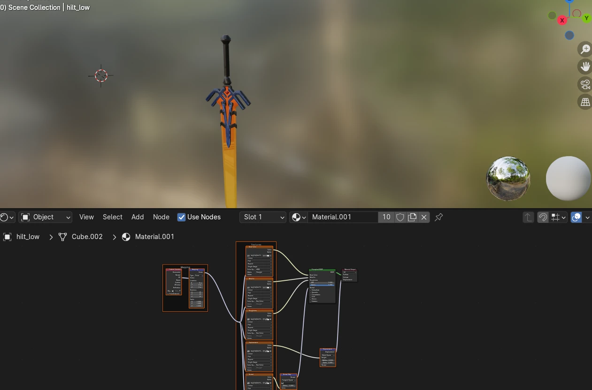Uncheck the Use Nodes checkbox
The width and height of the screenshot is (592, 390).
point(181,217)
